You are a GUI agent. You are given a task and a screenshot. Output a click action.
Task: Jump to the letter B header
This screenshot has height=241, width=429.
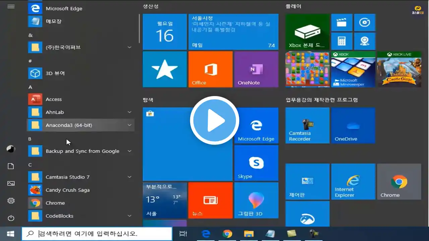point(30,139)
